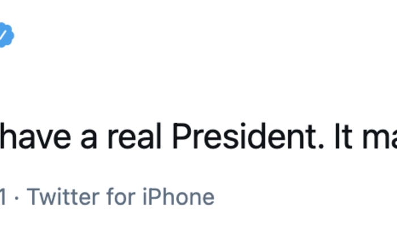Click the word "for" in the source label
Image resolution: width=397 pixels, height=227 pixels.
(120, 197)
